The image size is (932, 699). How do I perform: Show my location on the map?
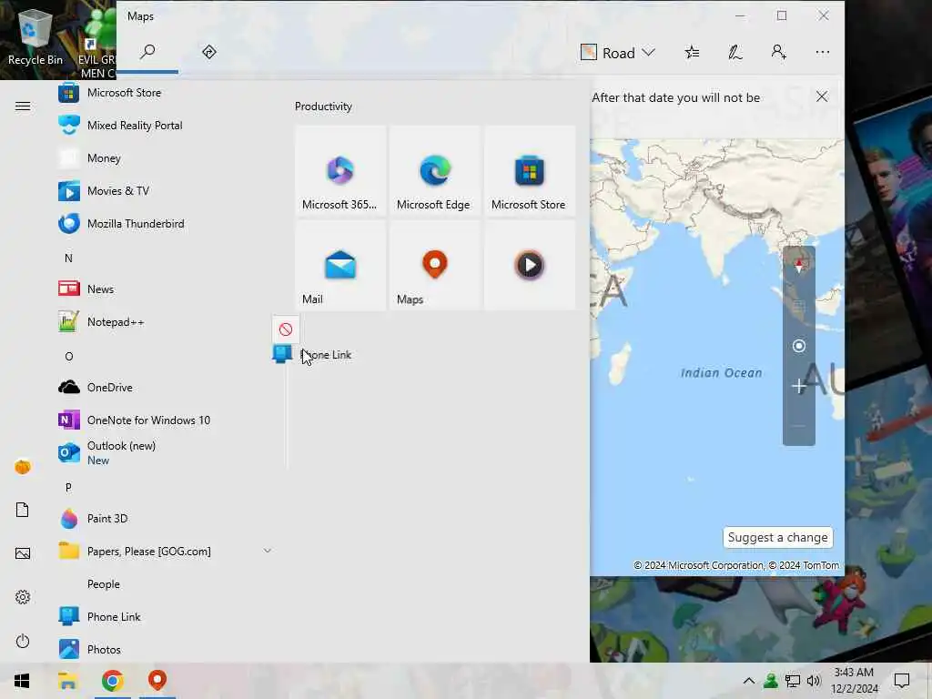tap(799, 346)
